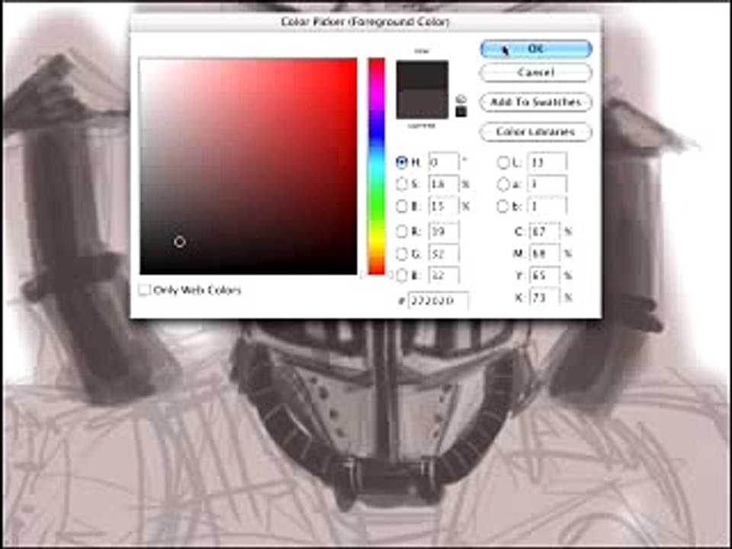732x549 pixels.
Task: Click the Y (yellow) percentage field
Action: [x=544, y=275]
